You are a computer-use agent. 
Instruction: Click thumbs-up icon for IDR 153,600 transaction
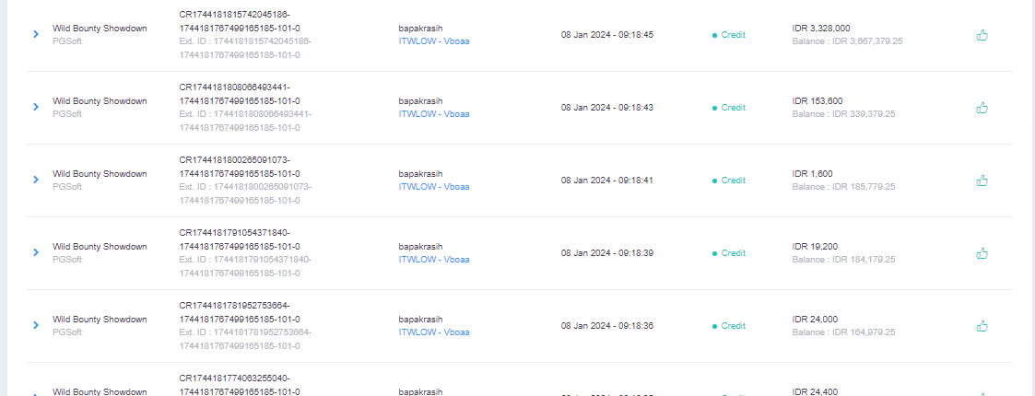click(x=982, y=108)
